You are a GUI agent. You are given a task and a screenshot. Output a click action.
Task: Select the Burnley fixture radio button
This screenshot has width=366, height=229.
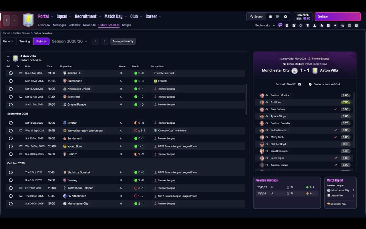click(x=11, y=180)
